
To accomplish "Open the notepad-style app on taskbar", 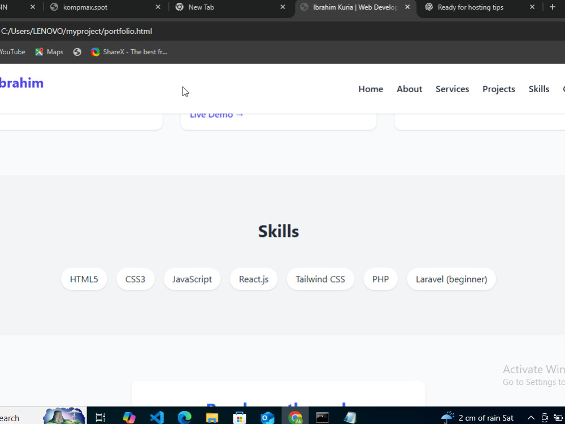I will [x=350, y=418].
